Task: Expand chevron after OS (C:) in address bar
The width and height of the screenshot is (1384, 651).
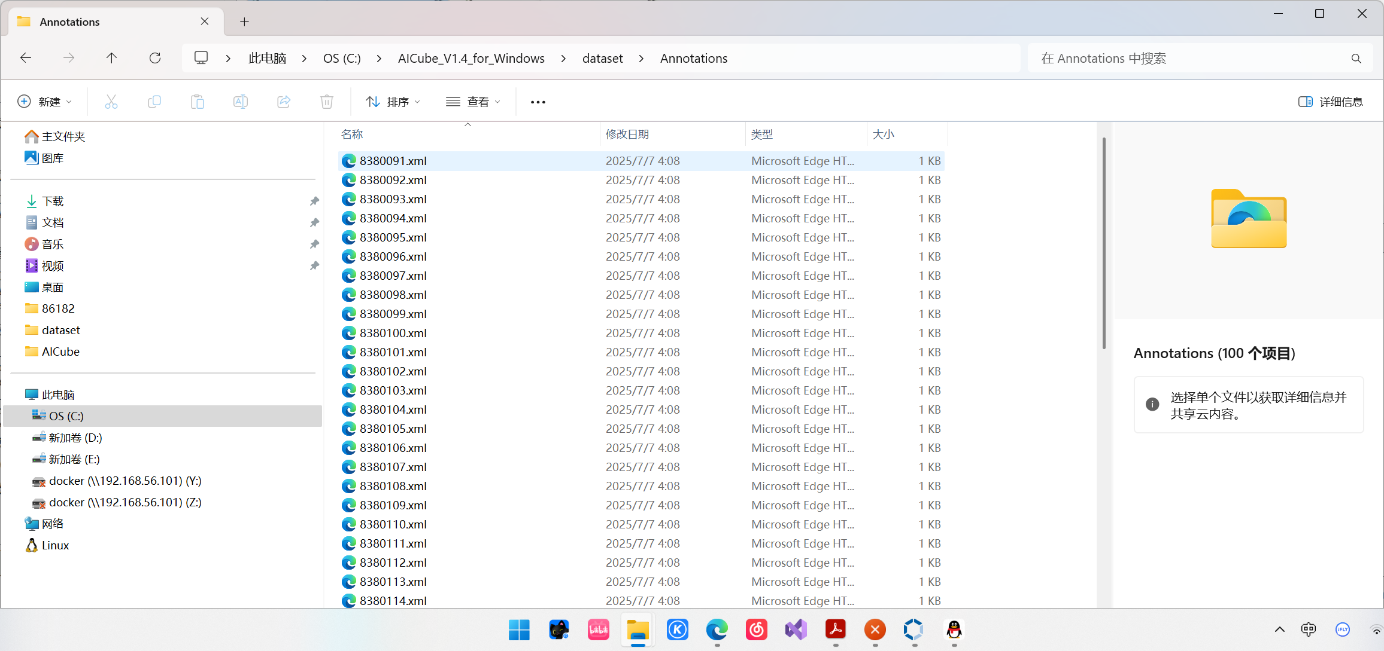Action: pos(379,59)
